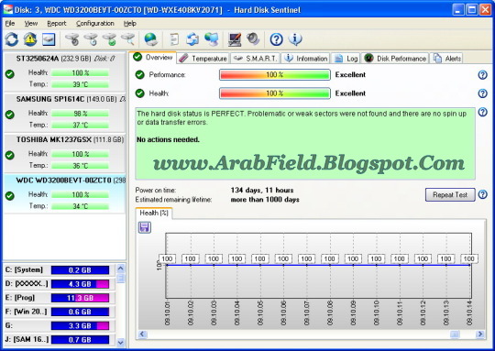Open the Information tab
Image resolution: width=495 pixels, height=351 pixels.
pos(305,59)
